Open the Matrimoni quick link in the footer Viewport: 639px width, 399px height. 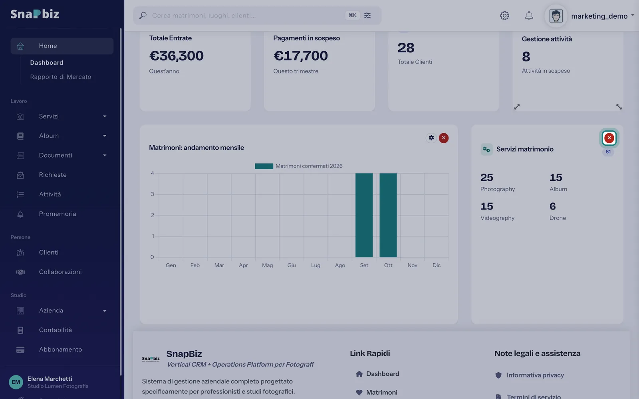click(377, 392)
